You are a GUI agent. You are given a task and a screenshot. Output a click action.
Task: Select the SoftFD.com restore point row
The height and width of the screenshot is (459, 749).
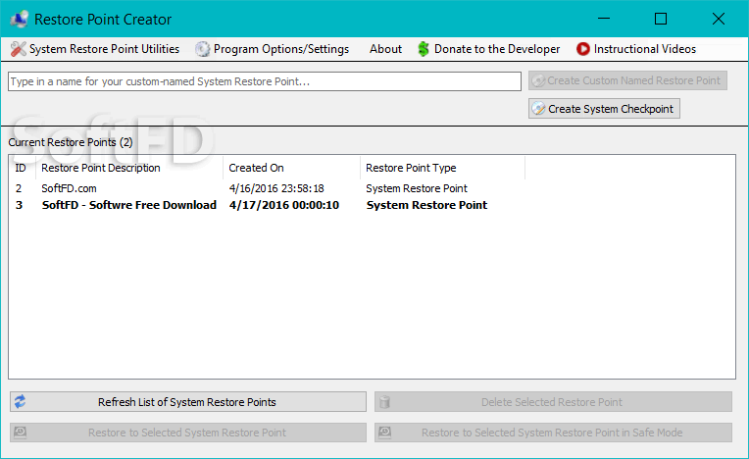(x=372, y=188)
